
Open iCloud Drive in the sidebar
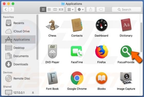click(x=18, y=31)
